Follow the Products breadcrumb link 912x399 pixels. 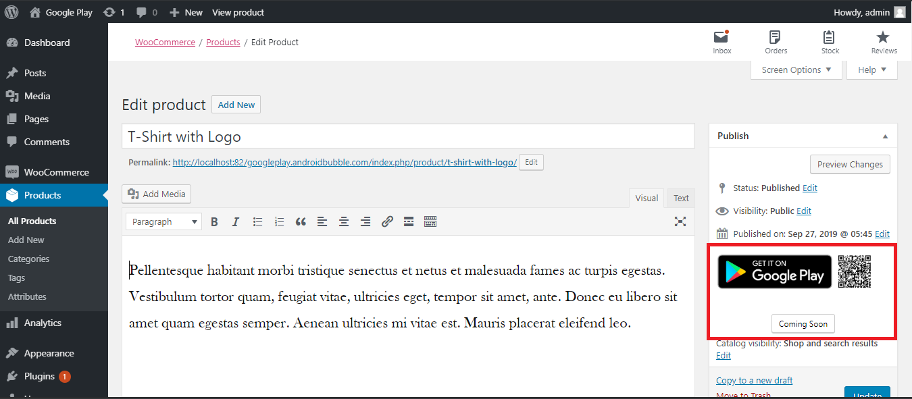(x=223, y=42)
